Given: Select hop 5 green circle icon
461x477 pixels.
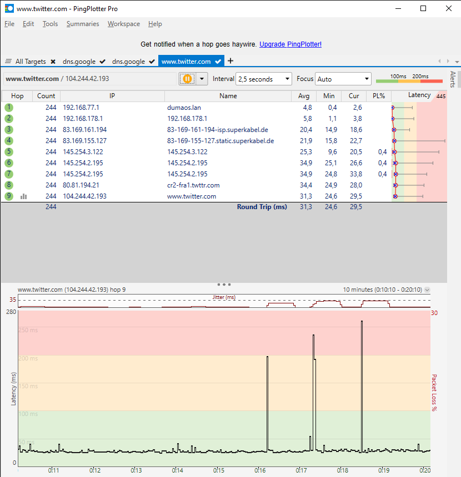Looking at the screenshot, I should click(x=9, y=152).
